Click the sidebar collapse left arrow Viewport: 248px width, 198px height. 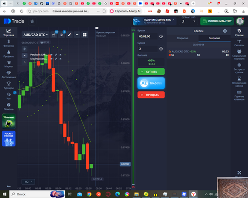tap(9, 186)
